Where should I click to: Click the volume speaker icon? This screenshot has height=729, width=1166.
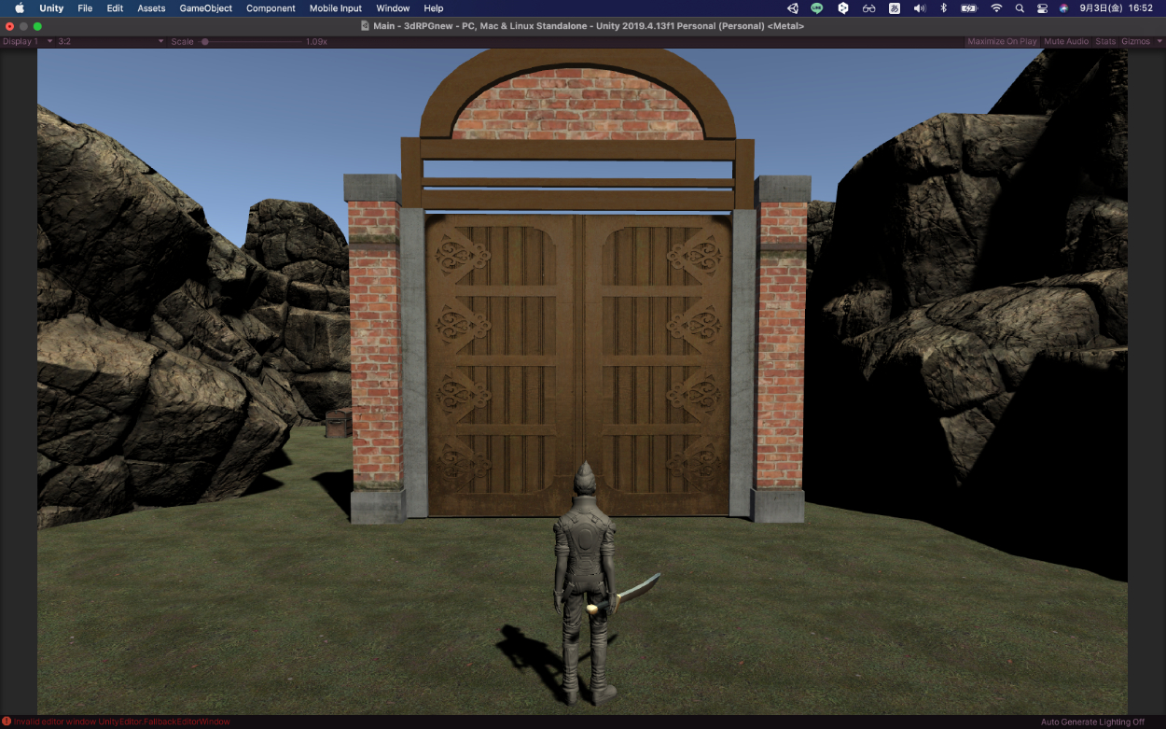pyautogui.click(x=919, y=8)
